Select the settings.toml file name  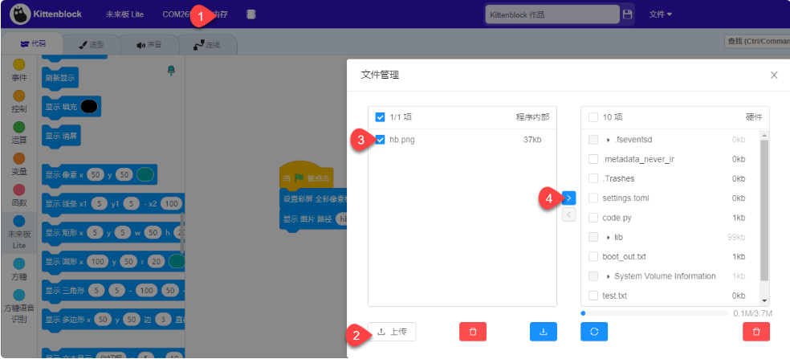(x=625, y=198)
